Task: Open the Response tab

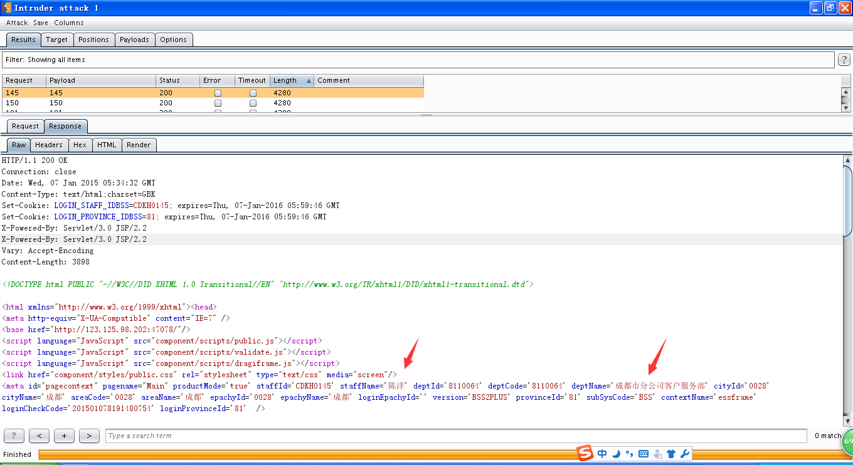Action: coord(65,126)
